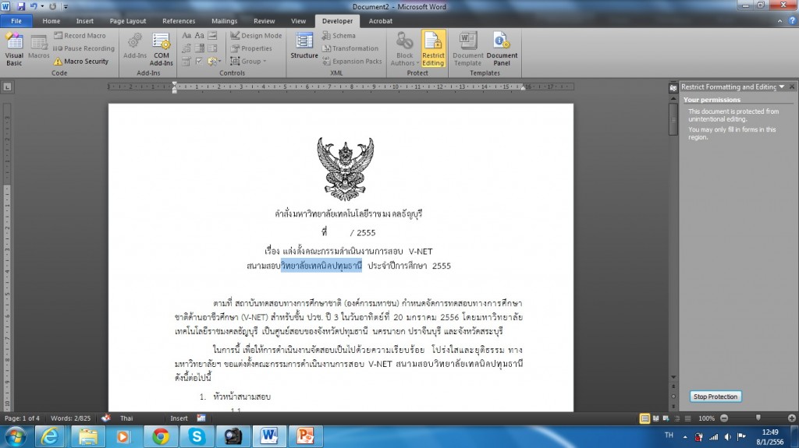Open Undo history dropdown arrow

tap(42, 6)
